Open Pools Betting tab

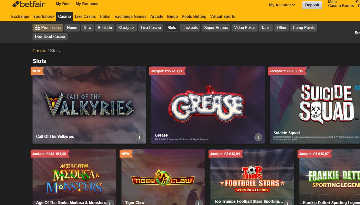194,17
